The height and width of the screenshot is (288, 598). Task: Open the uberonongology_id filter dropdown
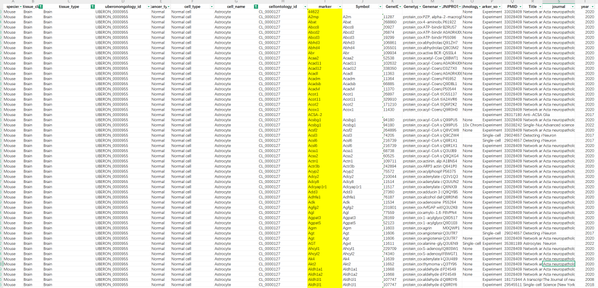pyautogui.click(x=148, y=7)
